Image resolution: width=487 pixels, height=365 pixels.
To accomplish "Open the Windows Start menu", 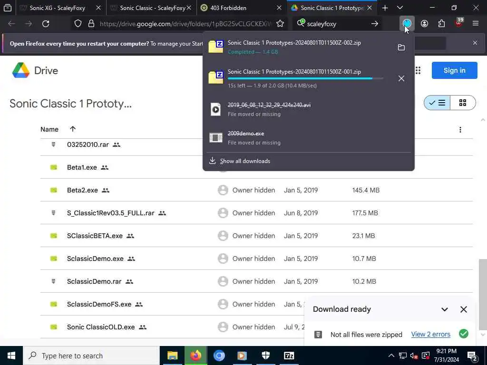I will [11, 355].
